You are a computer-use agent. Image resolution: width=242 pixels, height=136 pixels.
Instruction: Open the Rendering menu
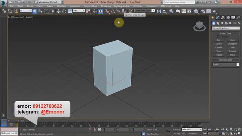point(106,6)
